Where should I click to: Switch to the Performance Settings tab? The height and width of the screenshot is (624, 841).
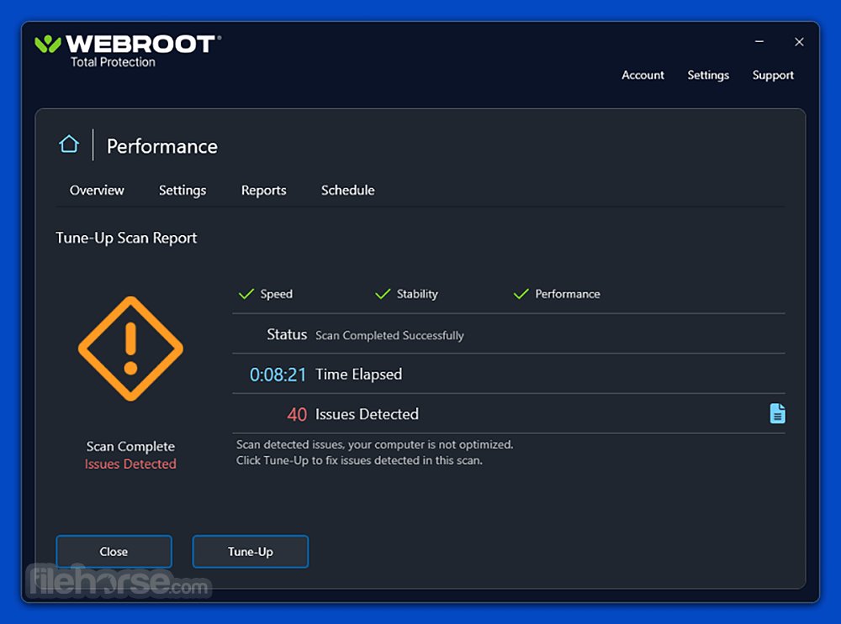tap(182, 191)
